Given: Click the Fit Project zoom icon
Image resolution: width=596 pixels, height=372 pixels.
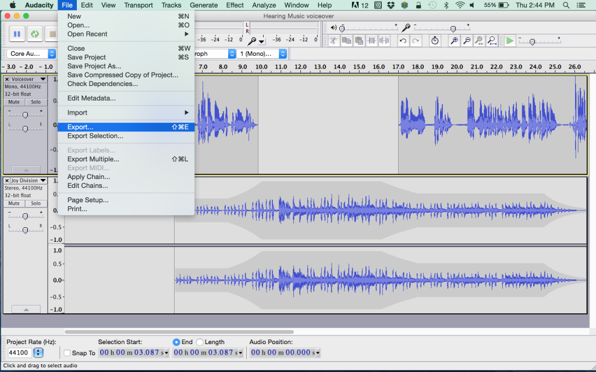Looking at the screenshot, I should [491, 41].
